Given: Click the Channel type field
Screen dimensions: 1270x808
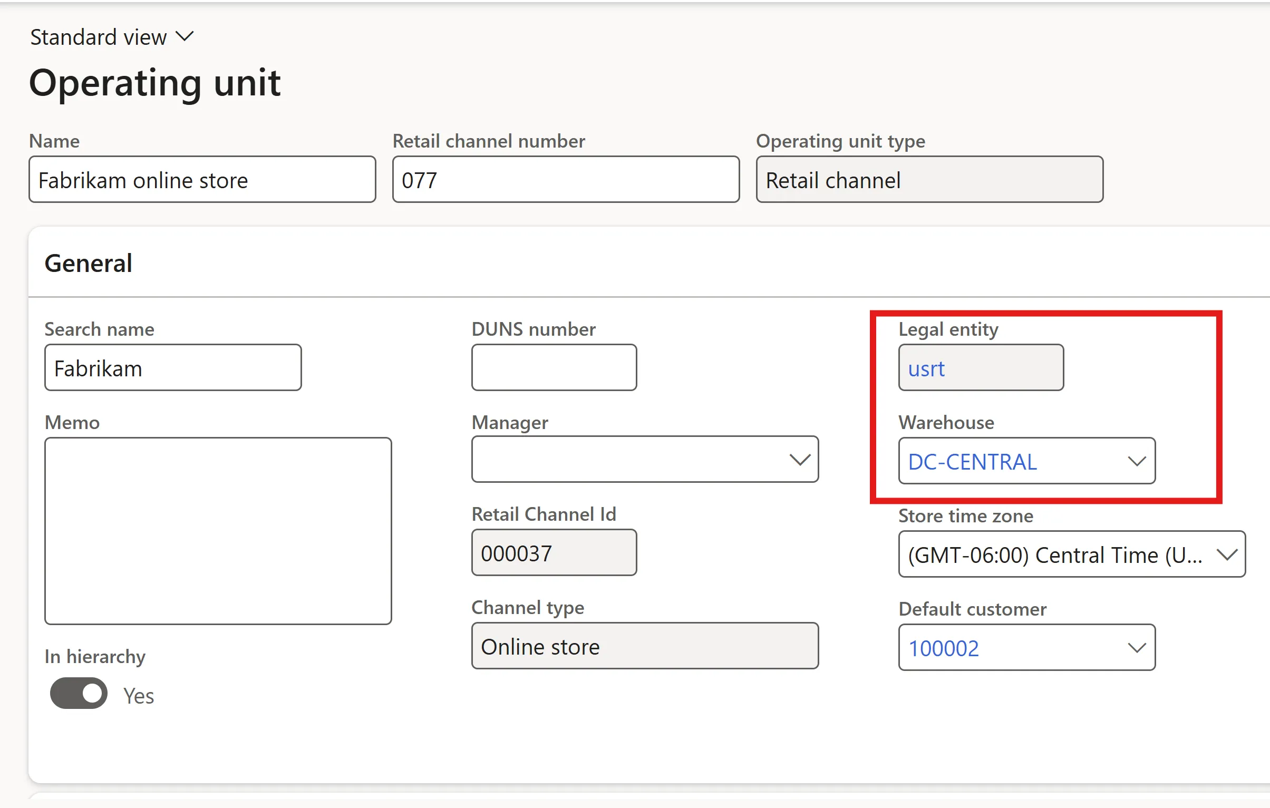Looking at the screenshot, I should pyautogui.click(x=645, y=646).
